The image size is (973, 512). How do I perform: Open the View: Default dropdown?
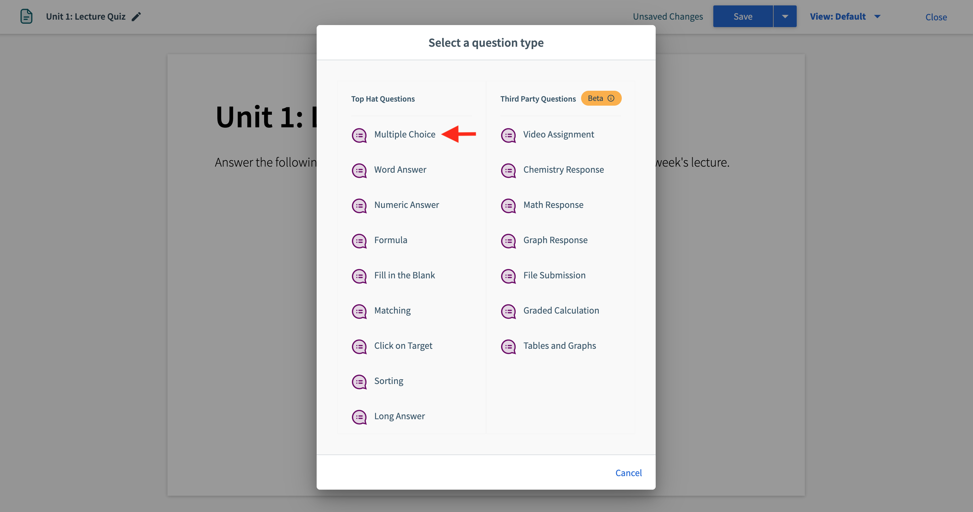(x=845, y=16)
